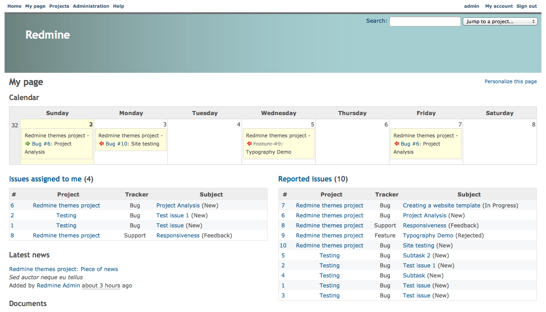Viewport: 546px width, 312px height.
Task: Click 'Personalize this page'
Action: [x=511, y=81]
